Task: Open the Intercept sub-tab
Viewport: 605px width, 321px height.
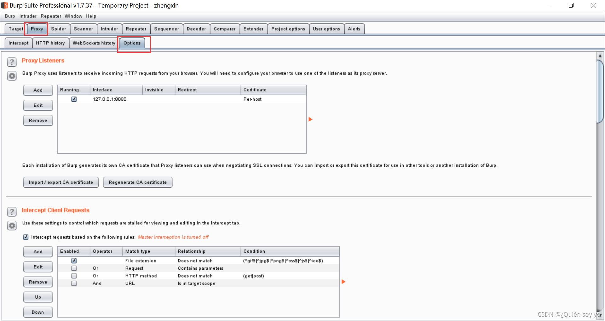Action: [x=19, y=43]
